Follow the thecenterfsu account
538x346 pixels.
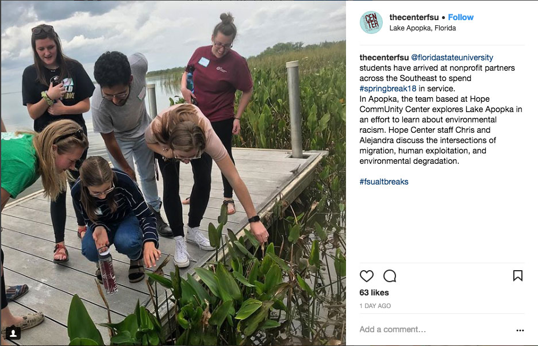tap(460, 17)
